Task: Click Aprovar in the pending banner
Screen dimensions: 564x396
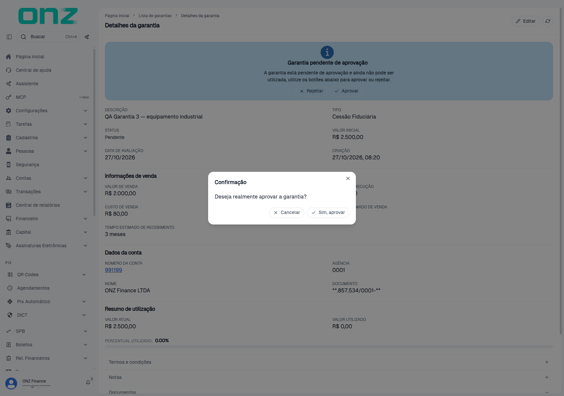Action: (346, 91)
